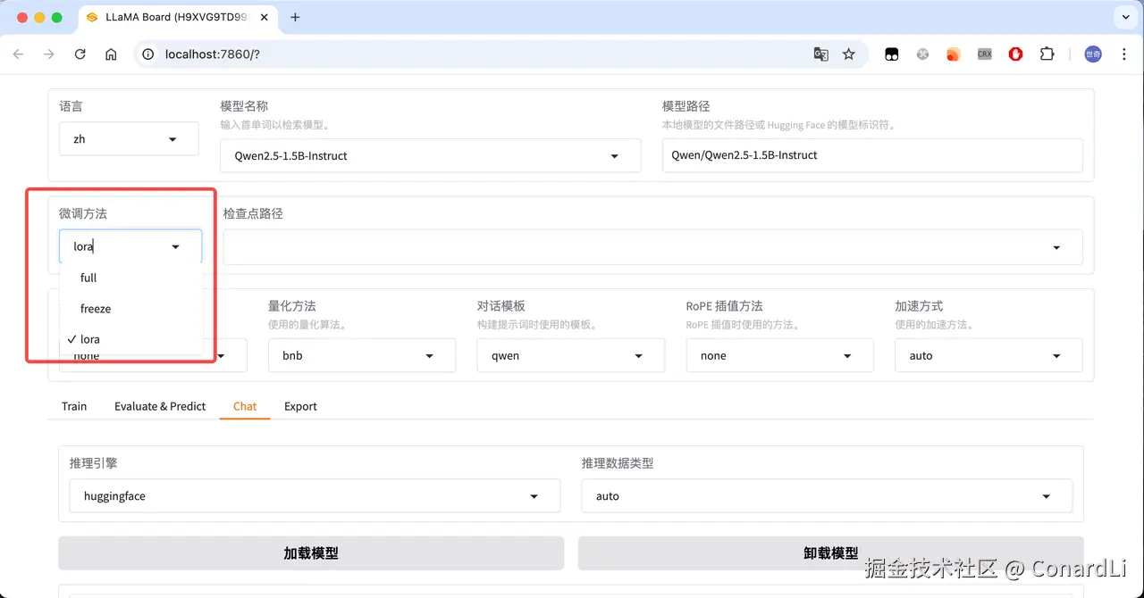
Task: Open the 推理引擎 huggingface dropdown
Action: tap(315, 496)
